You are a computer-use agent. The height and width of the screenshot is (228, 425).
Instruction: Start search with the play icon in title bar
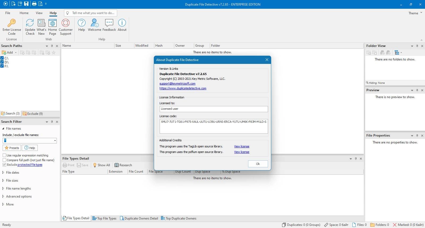[x=5, y=4]
